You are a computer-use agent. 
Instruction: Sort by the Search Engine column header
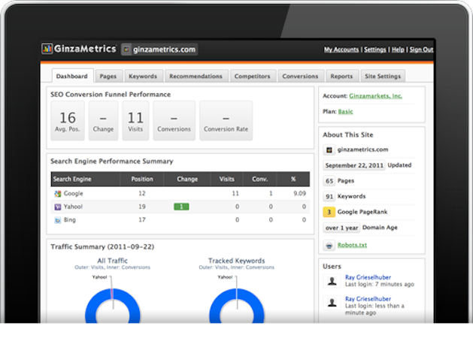tap(86, 179)
